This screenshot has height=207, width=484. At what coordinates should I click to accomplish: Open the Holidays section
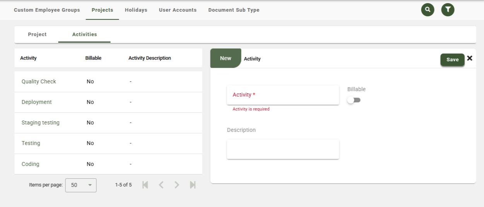[x=136, y=10]
